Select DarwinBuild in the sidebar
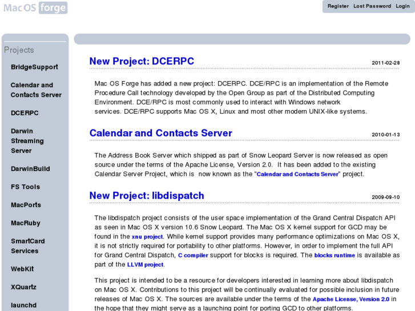The width and height of the screenshot is (415, 311). 30,169
